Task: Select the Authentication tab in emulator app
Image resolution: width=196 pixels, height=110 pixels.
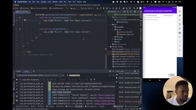Action: pyautogui.click(x=151, y=15)
